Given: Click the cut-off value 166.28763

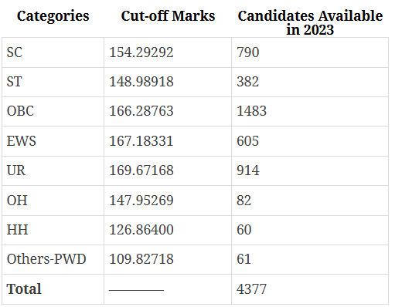Looking at the screenshot, I should click(141, 111).
